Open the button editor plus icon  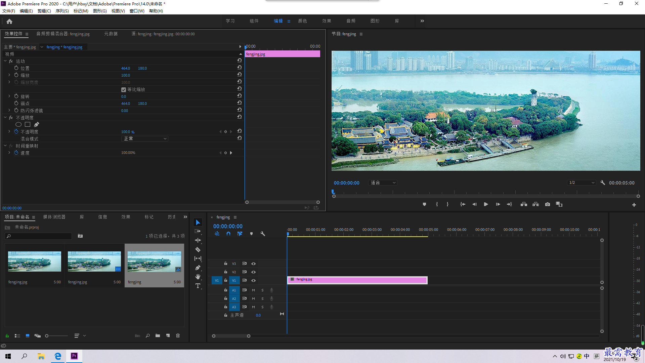click(x=634, y=205)
